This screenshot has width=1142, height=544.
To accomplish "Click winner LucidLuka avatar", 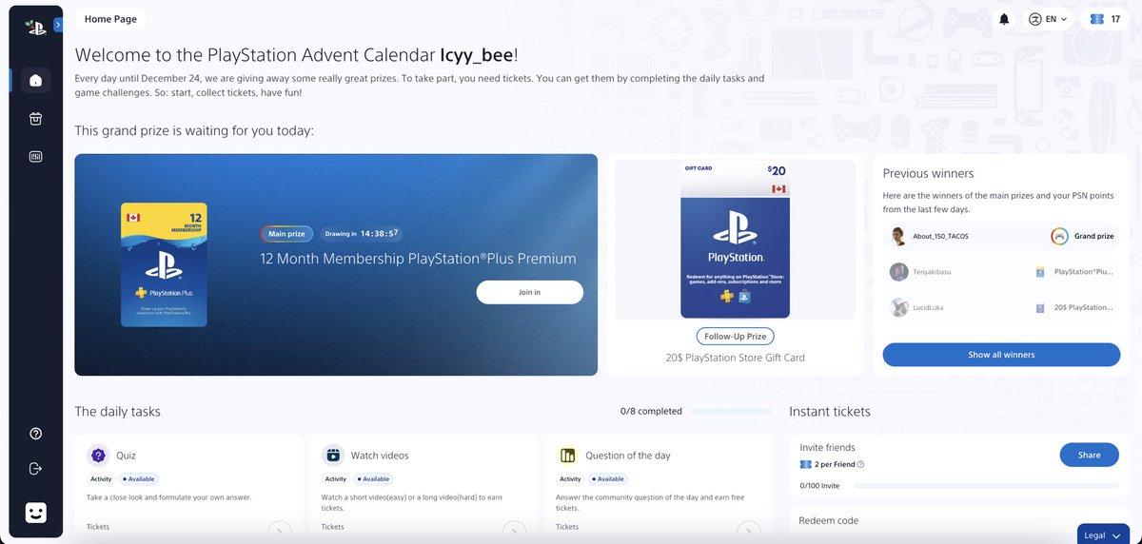I will (x=898, y=307).
